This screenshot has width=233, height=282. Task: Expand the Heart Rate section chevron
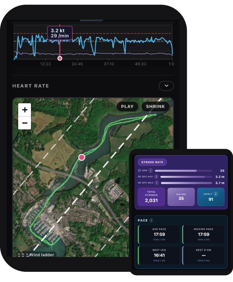166,86
